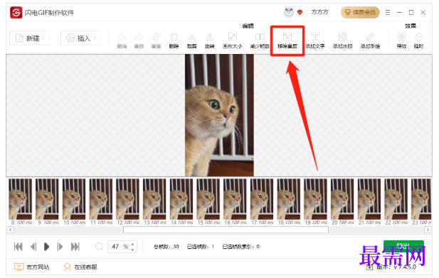
Task: Select frame 12 thumbnail
Action: tap(127, 199)
